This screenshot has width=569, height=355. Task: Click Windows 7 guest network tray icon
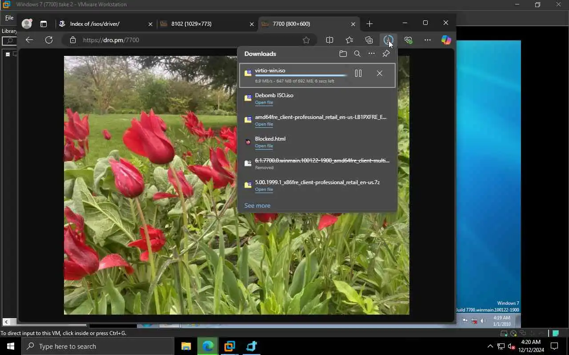click(474, 320)
